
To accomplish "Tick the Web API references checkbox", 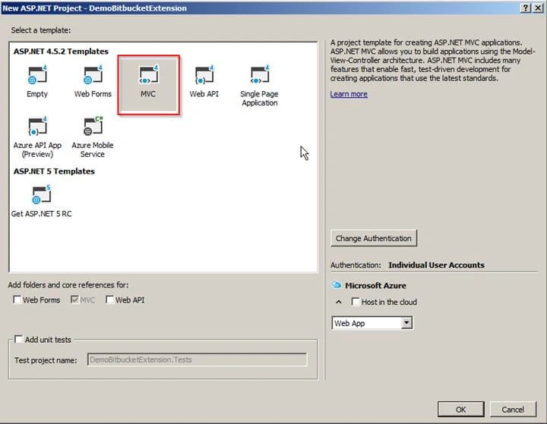I will click(x=110, y=300).
